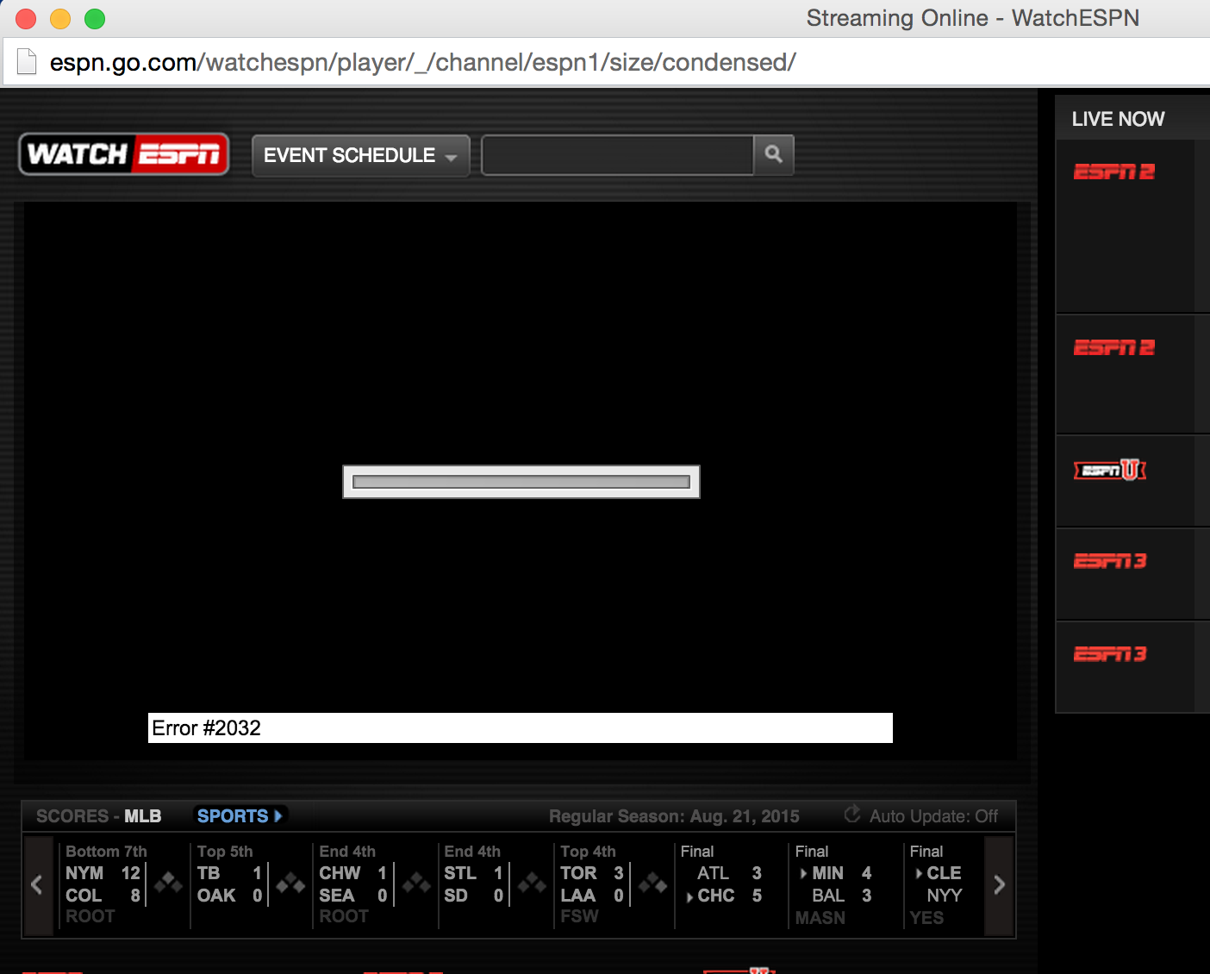Click the CLE team name
Viewport: 1210px width, 974px height.
point(944,873)
